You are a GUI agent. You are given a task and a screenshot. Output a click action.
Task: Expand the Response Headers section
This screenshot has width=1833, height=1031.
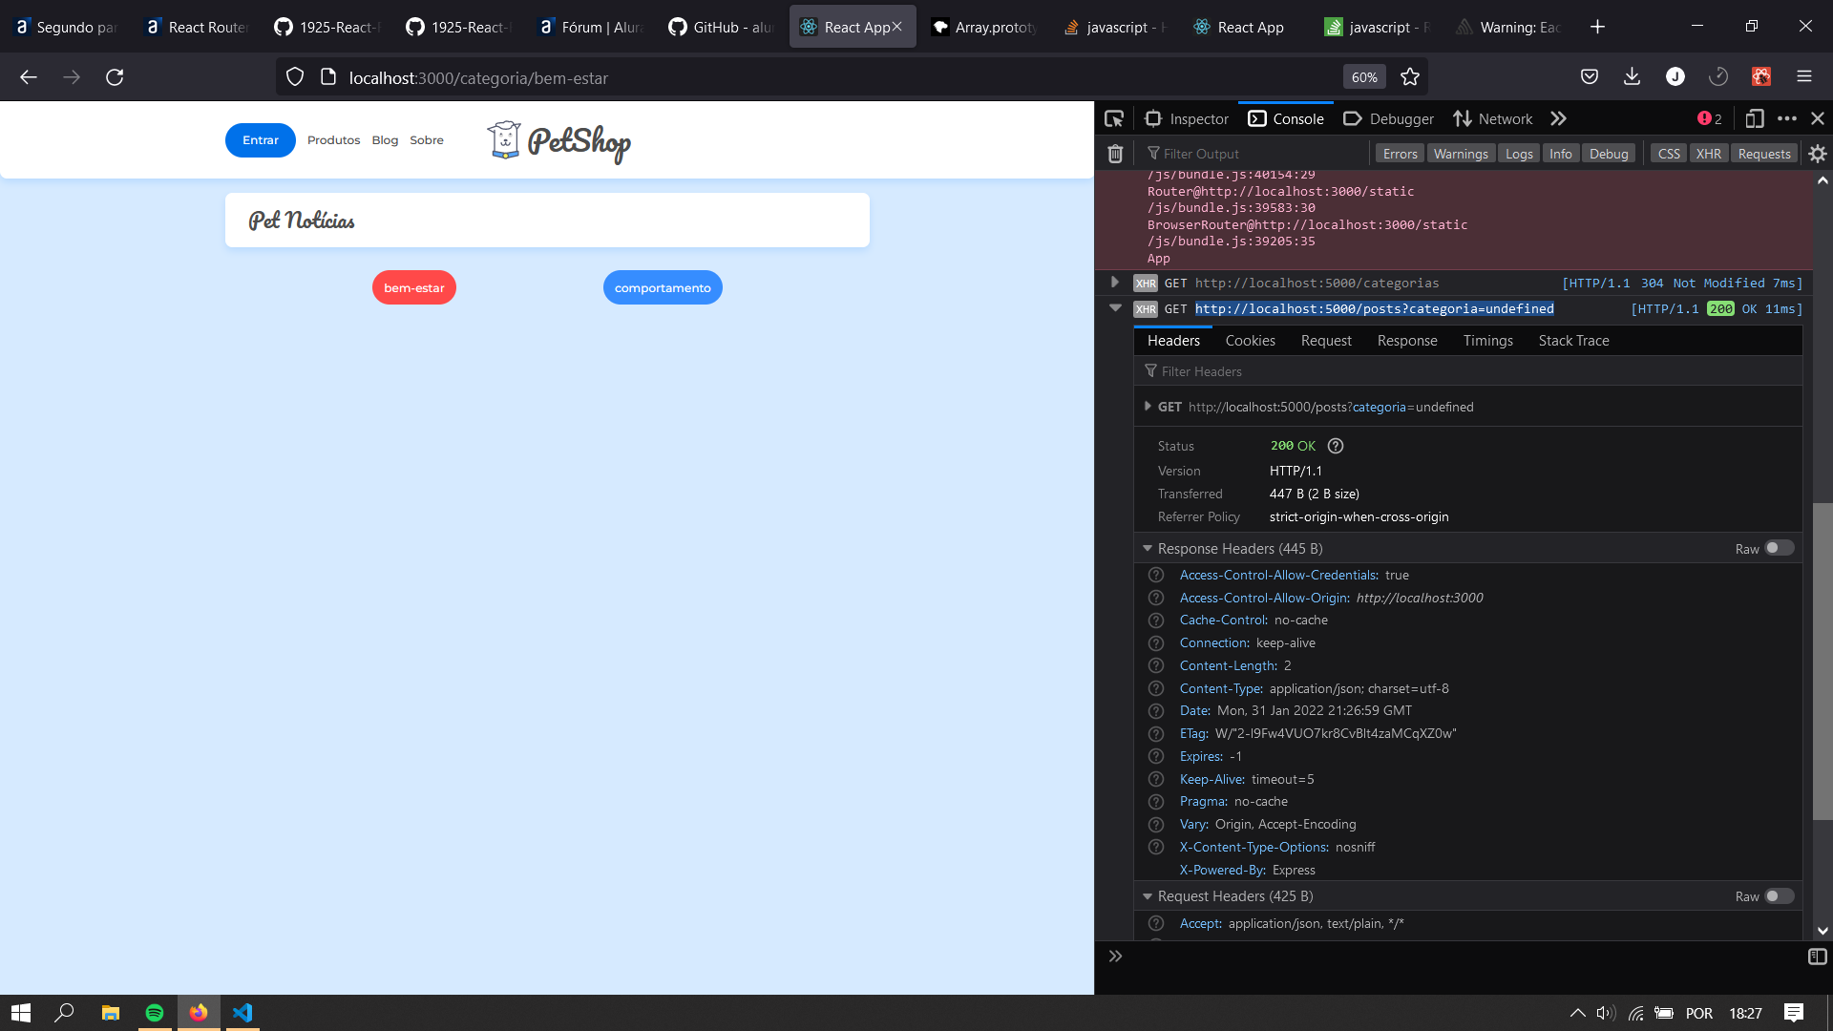tap(1148, 548)
